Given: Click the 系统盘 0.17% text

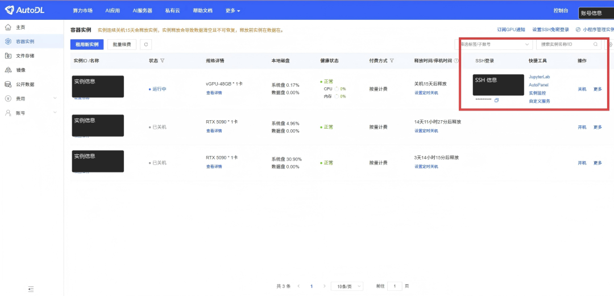Looking at the screenshot, I should click(x=285, y=85).
